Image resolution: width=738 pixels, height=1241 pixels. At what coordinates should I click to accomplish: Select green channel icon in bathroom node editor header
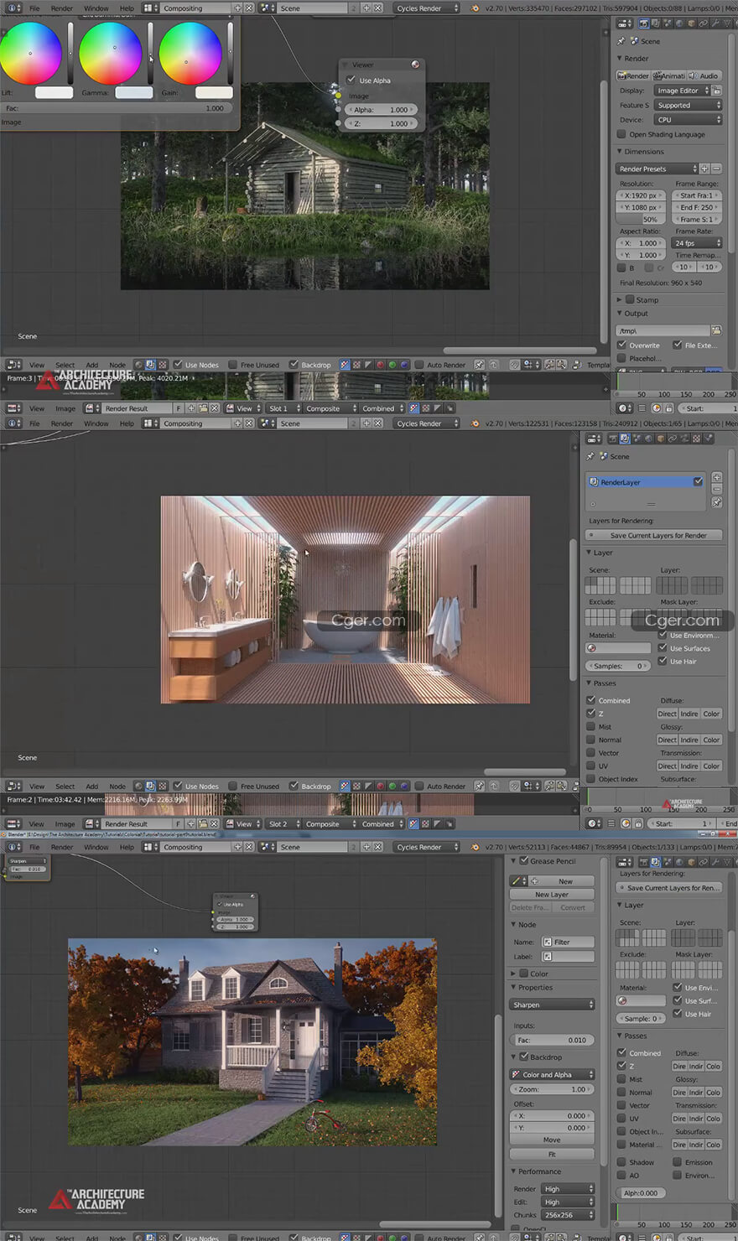pos(392,787)
